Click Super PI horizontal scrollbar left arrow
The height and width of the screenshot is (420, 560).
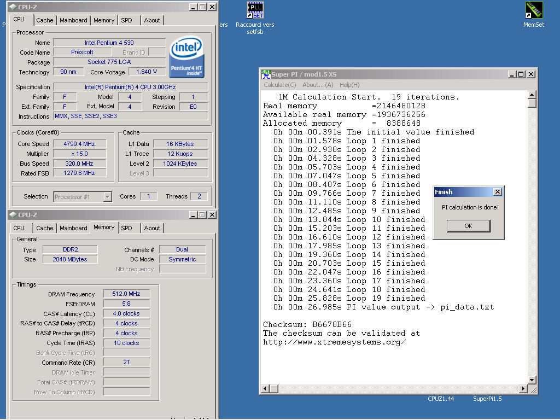265,389
